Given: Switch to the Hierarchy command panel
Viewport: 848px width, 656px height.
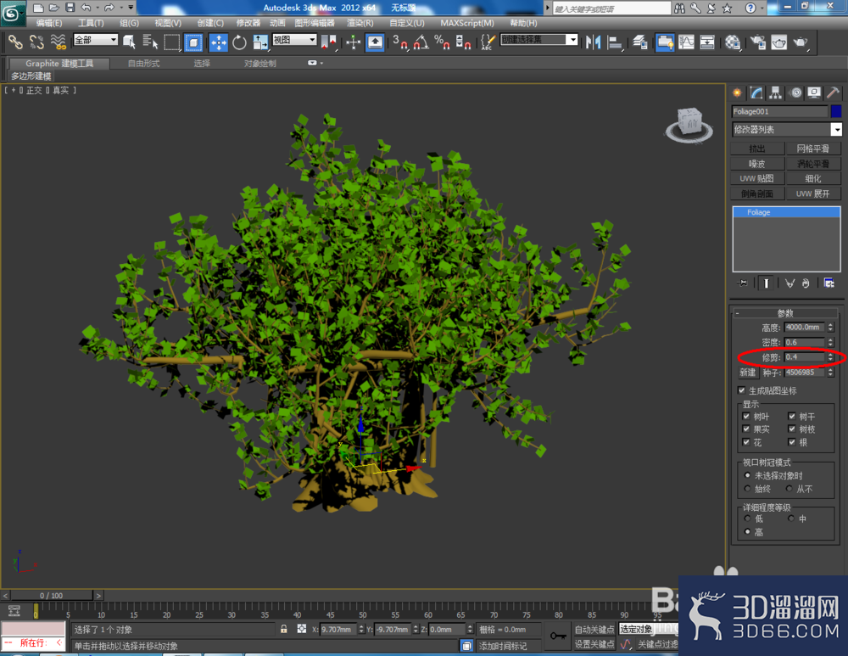Looking at the screenshot, I should [x=776, y=93].
